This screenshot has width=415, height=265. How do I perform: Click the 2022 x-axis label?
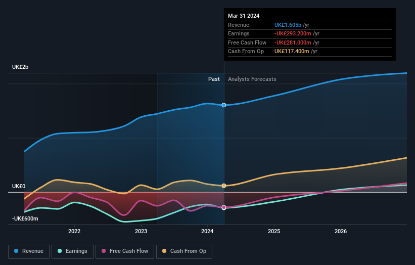click(x=74, y=231)
